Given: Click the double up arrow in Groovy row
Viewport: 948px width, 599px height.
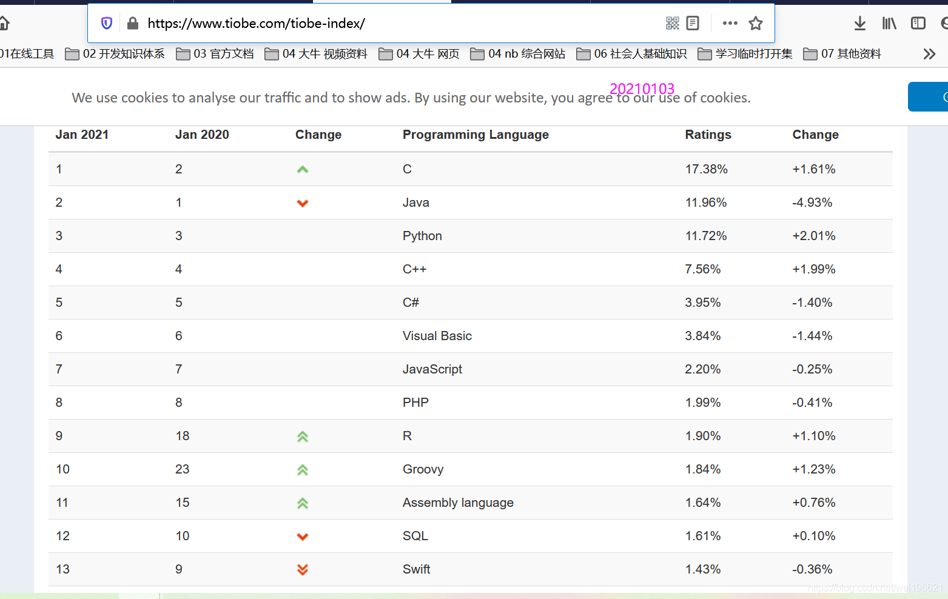Looking at the screenshot, I should pyautogui.click(x=303, y=470).
